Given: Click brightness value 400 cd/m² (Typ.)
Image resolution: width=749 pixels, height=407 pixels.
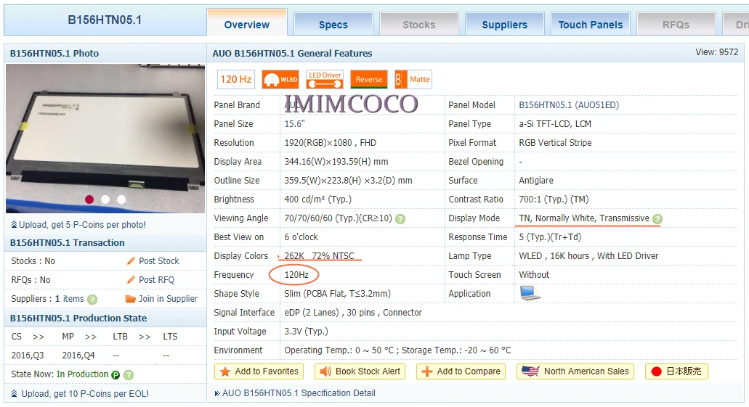Looking at the screenshot, I should click(x=317, y=200).
